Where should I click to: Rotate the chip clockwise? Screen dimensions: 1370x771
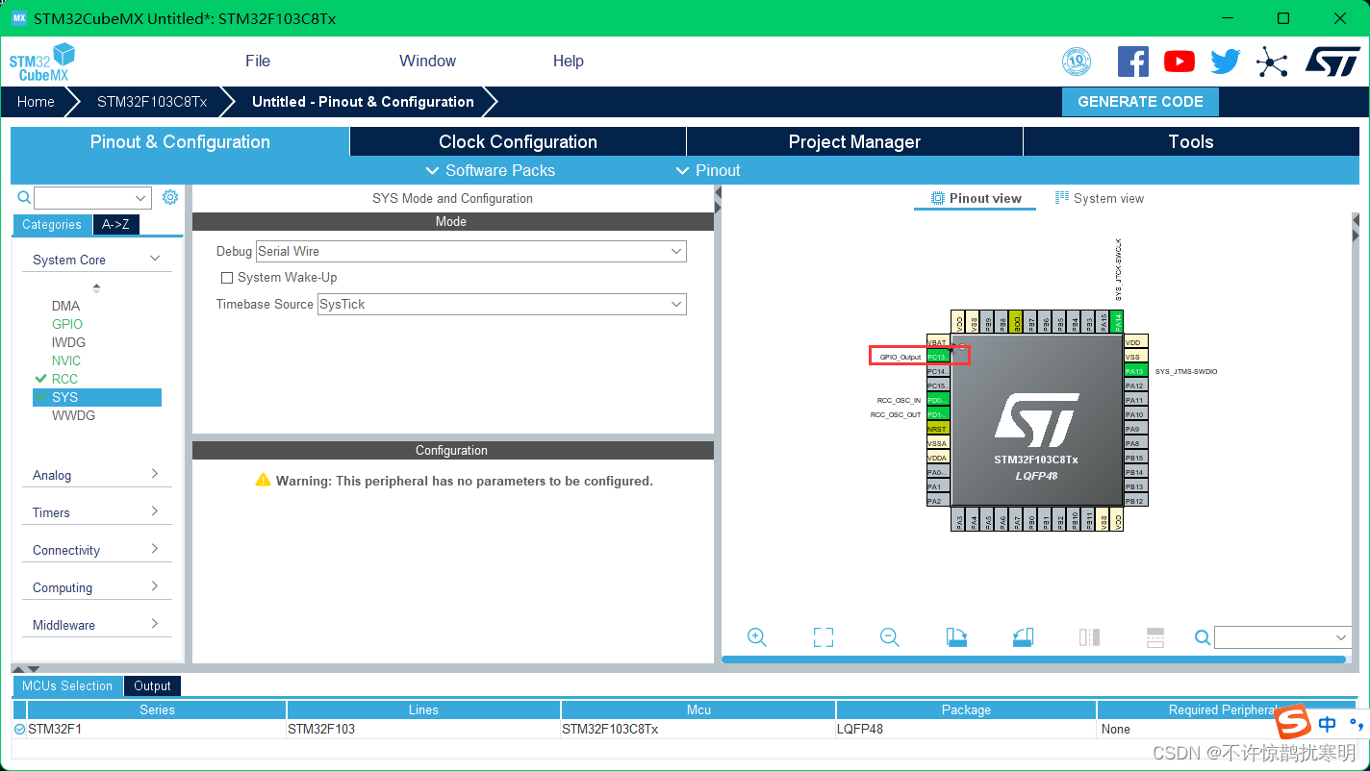956,637
